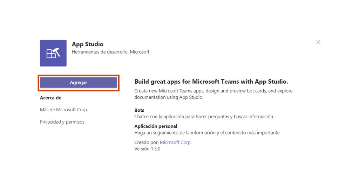This screenshot has height=188, width=359.
Task: Click the 'Build great apps' heading
Action: (x=211, y=82)
